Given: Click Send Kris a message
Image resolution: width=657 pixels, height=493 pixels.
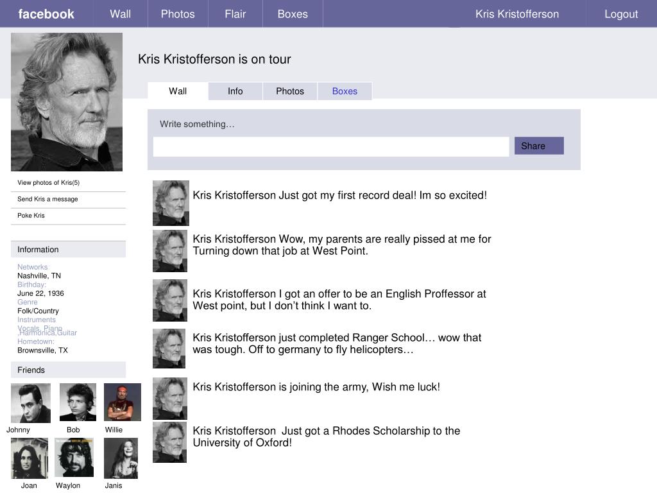Looking at the screenshot, I should 47,199.
